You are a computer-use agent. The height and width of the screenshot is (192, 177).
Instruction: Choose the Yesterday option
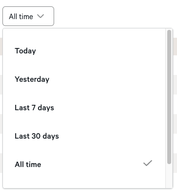tap(84, 79)
